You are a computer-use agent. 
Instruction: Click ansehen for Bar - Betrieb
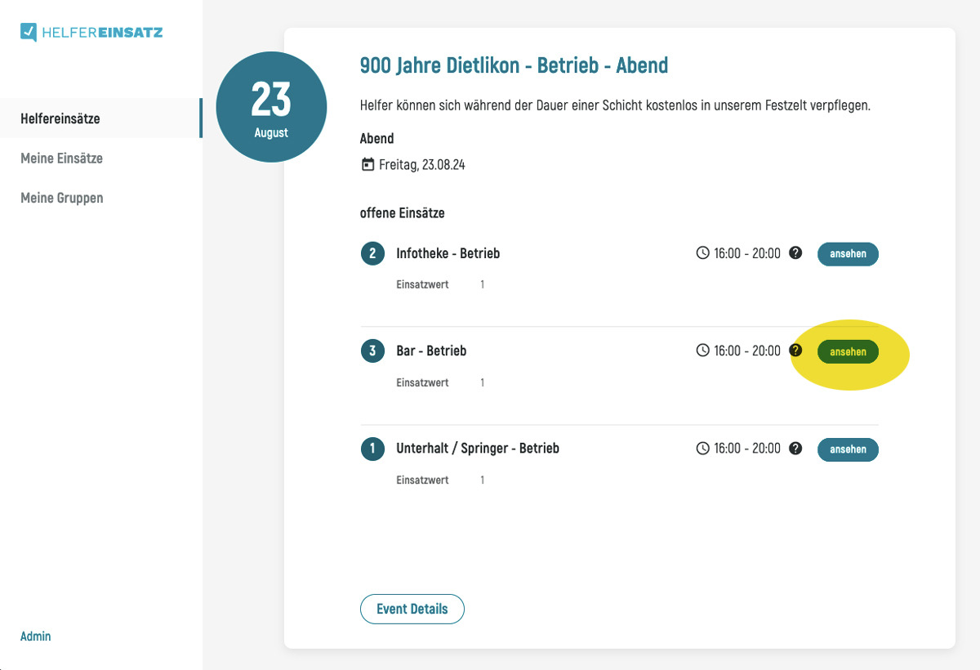click(x=848, y=352)
